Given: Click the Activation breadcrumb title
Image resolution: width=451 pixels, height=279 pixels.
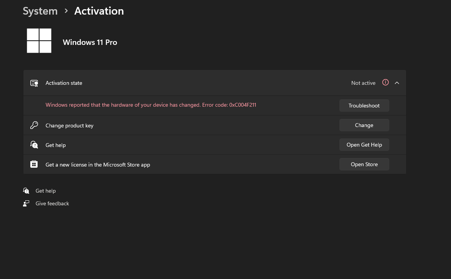Looking at the screenshot, I should 99,11.
